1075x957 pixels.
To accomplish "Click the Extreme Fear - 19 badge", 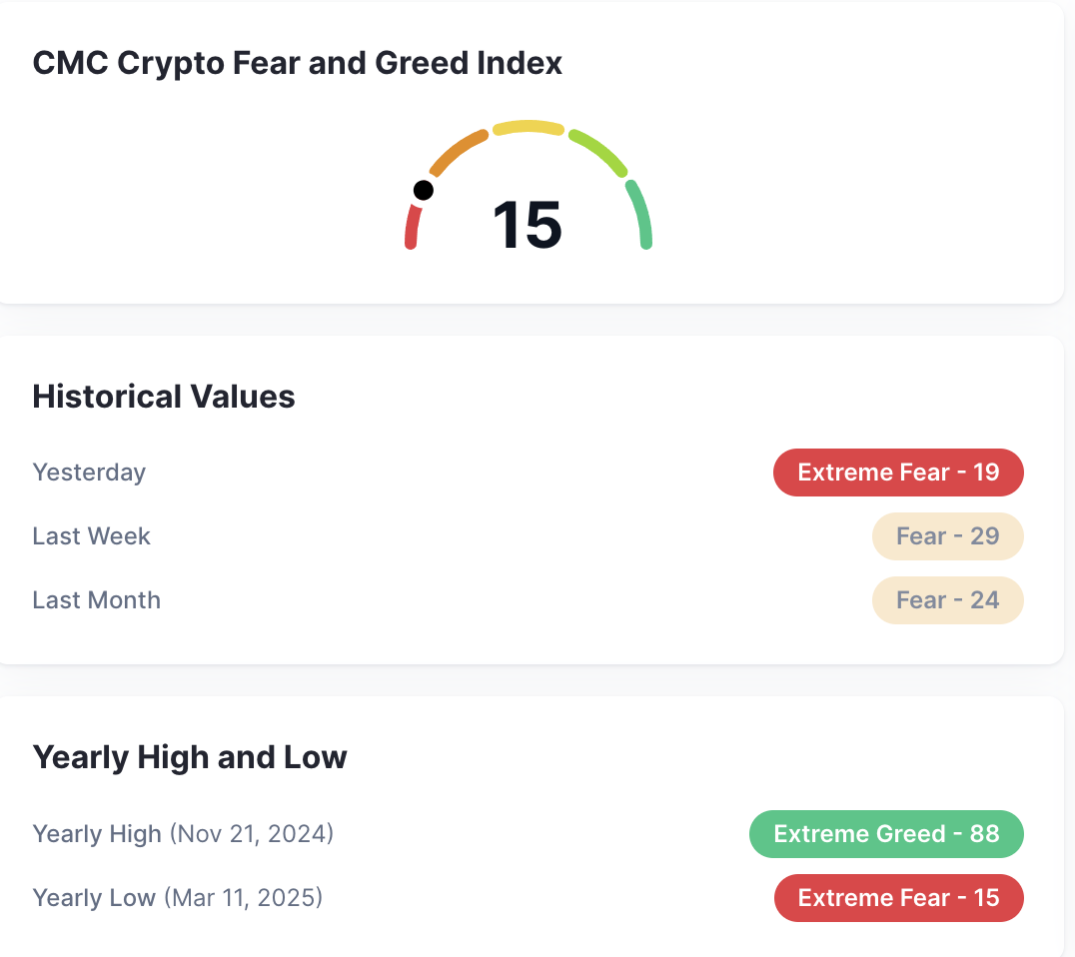I will click(x=898, y=473).
